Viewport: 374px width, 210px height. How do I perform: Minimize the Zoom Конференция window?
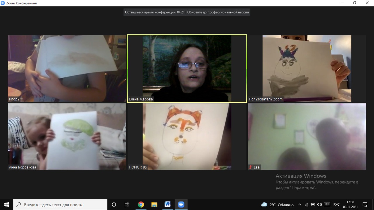(342, 3)
